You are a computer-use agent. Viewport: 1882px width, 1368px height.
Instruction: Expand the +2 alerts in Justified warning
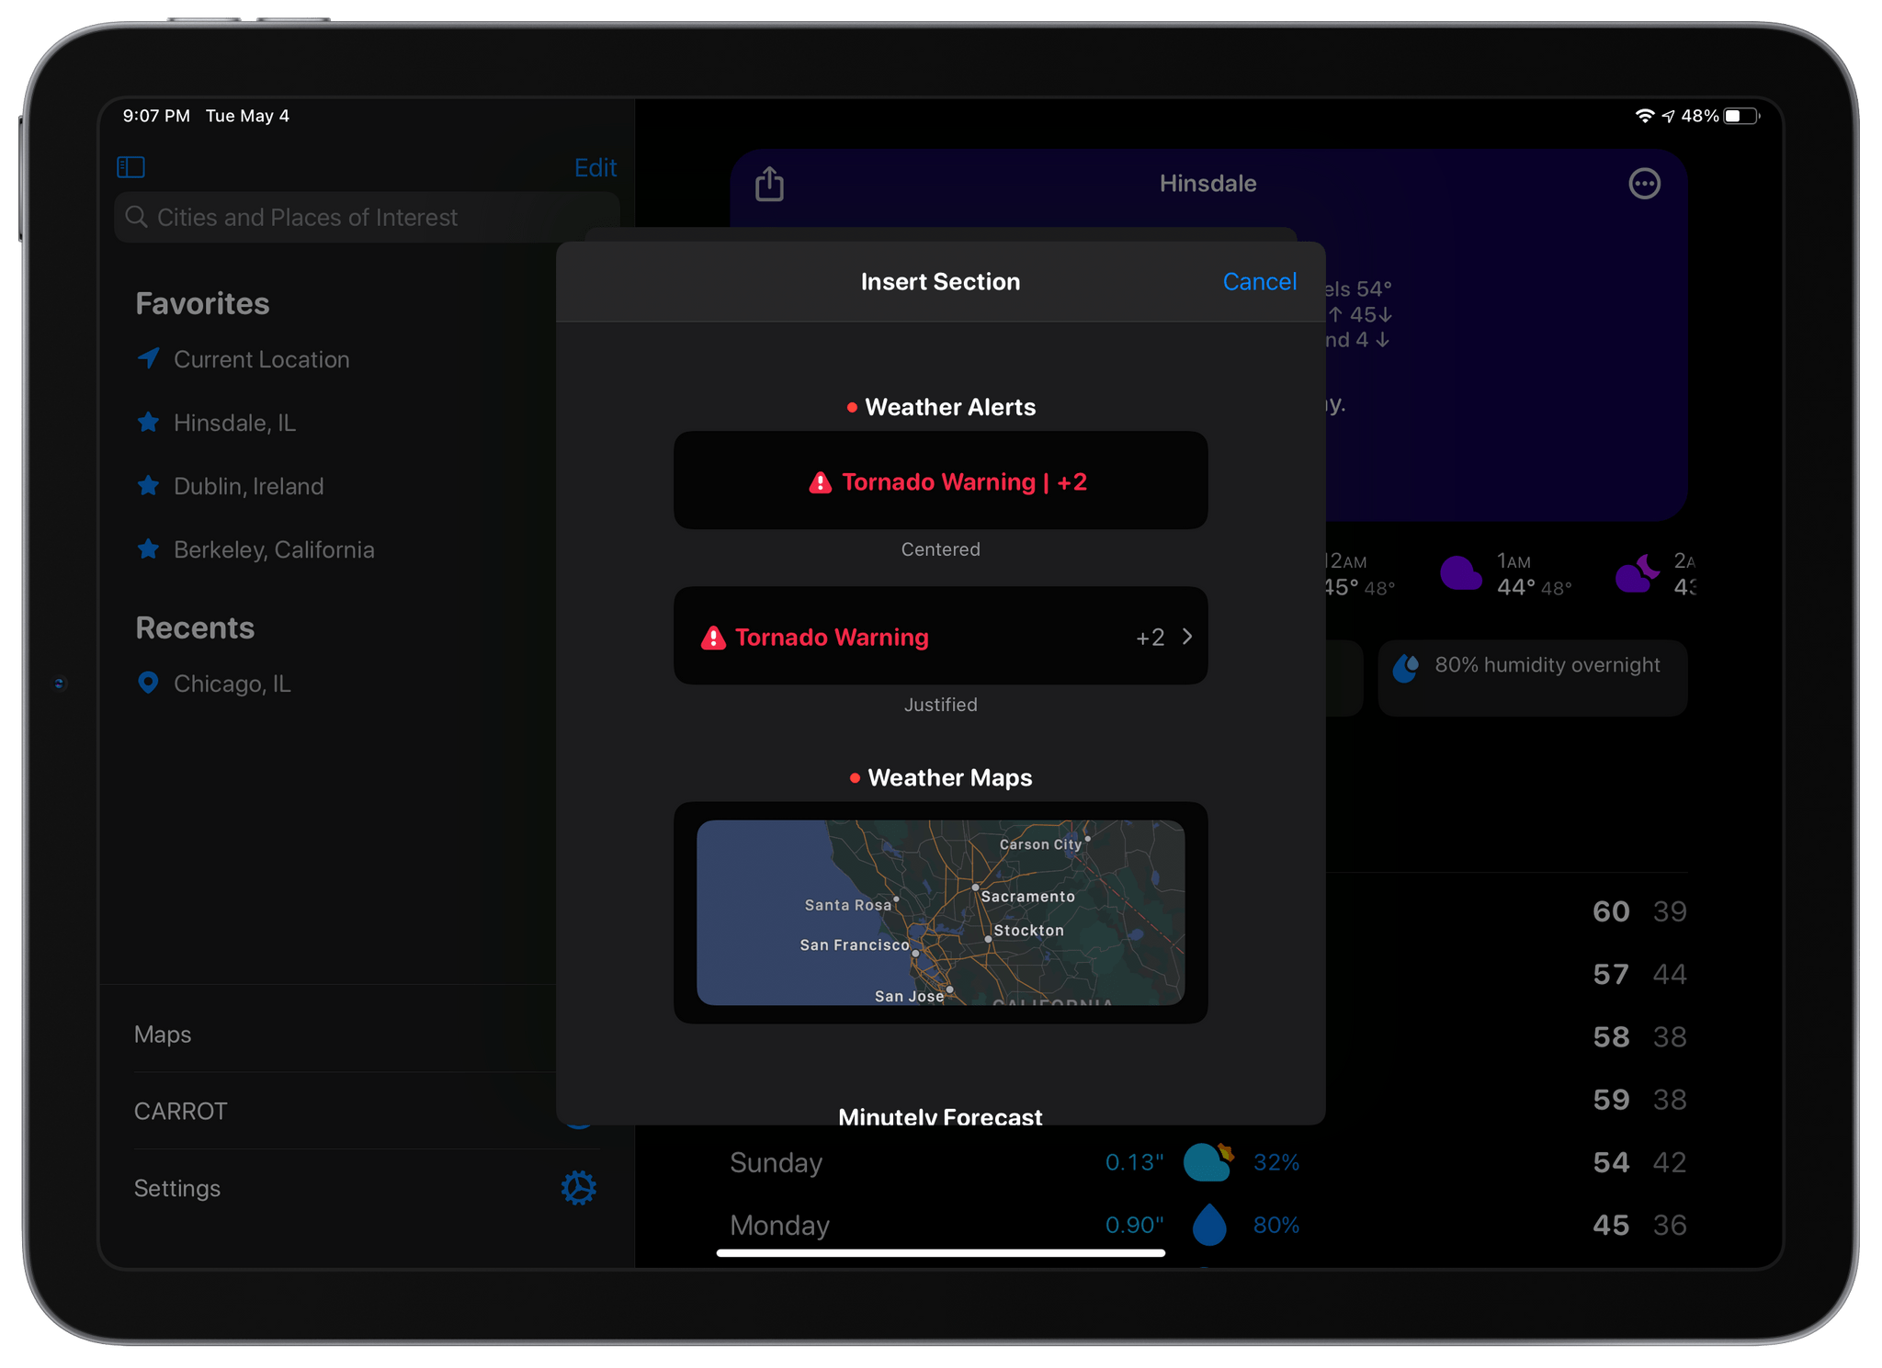1169,636
